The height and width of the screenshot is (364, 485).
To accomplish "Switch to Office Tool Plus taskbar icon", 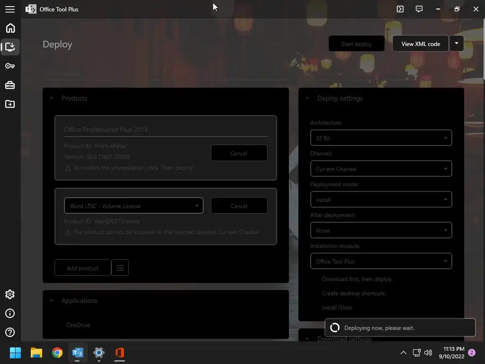I will pyautogui.click(x=78, y=353).
